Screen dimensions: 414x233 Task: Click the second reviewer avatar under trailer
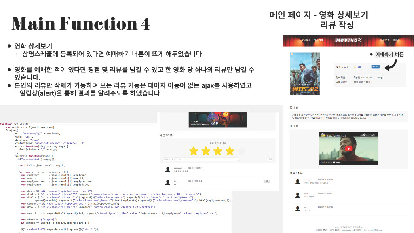[x=298, y=195]
